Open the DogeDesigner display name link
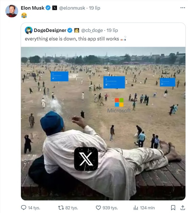Image resolution: width=188 pixels, height=213 pixels. click(50, 30)
